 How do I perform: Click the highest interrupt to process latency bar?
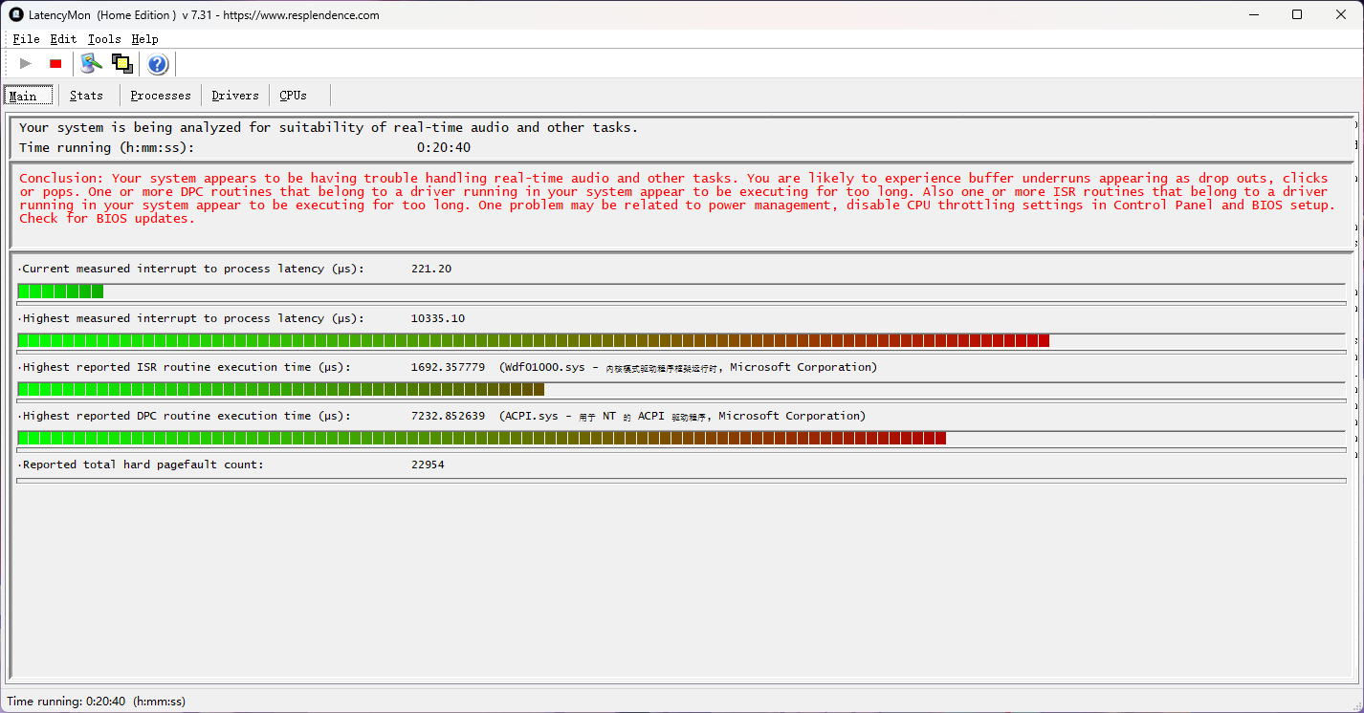pyautogui.click(x=681, y=340)
